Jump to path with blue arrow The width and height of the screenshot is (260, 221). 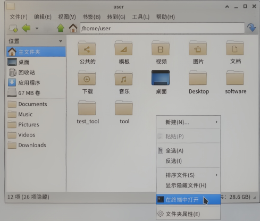(x=251, y=28)
